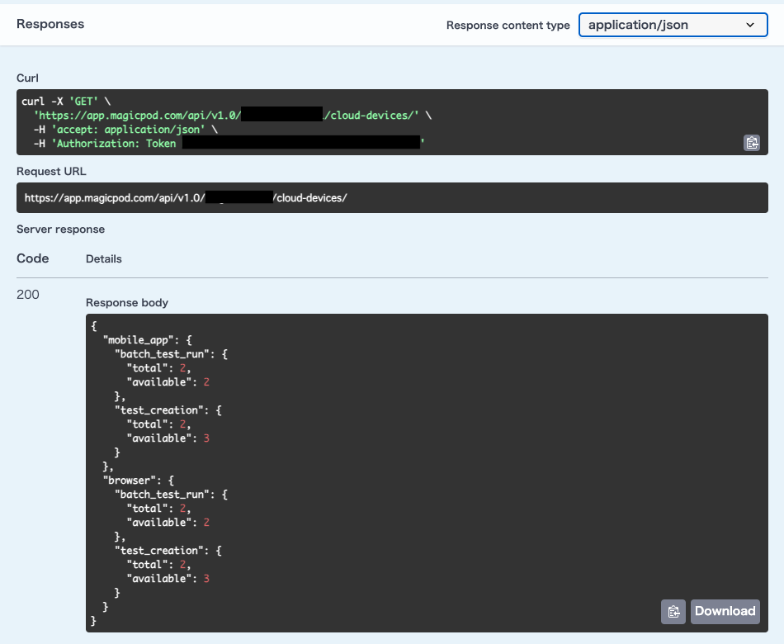
Task: Click the Responses section heading
Action: [50, 24]
